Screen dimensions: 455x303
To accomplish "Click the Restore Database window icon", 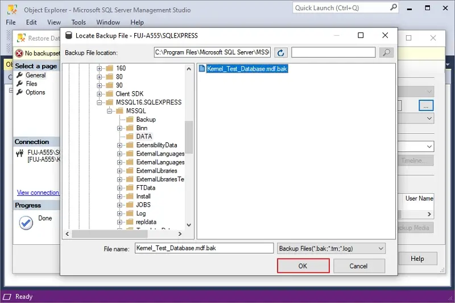I will pos(21,38).
